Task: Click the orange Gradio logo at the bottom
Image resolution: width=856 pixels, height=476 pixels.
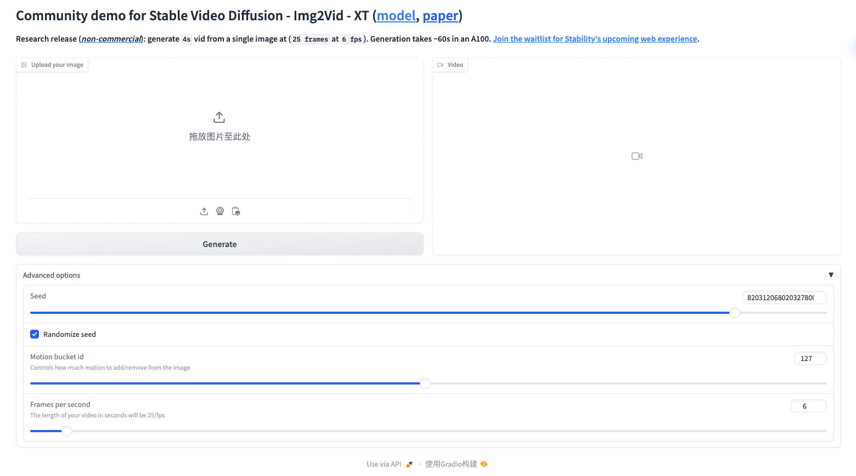Action: pyautogui.click(x=483, y=463)
